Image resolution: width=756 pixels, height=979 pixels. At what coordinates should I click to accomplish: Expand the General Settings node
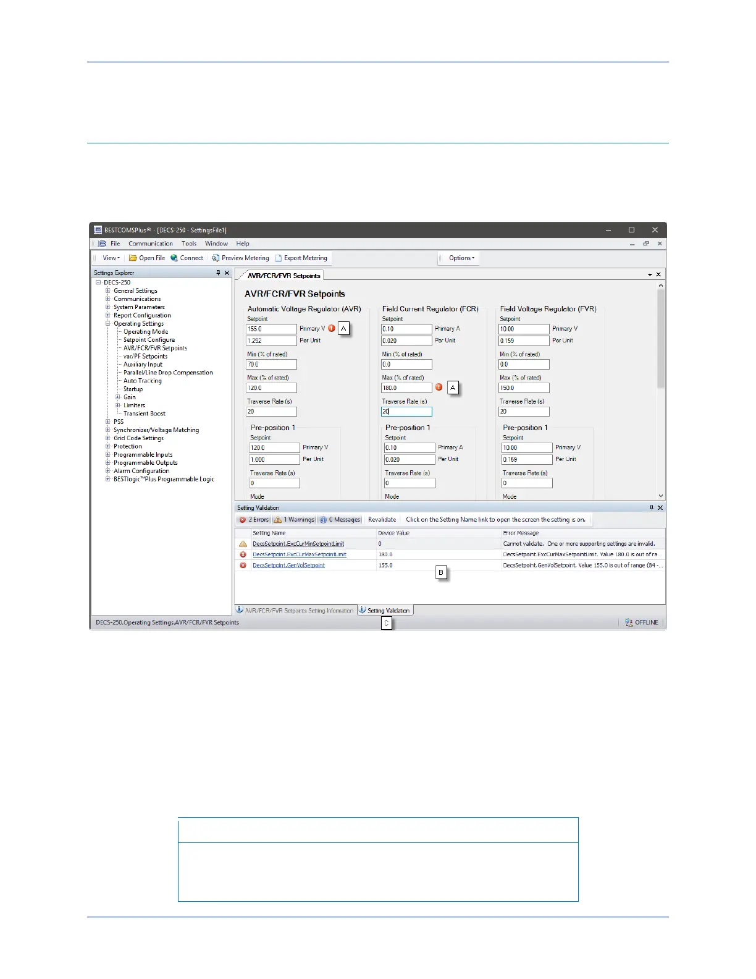click(108, 290)
